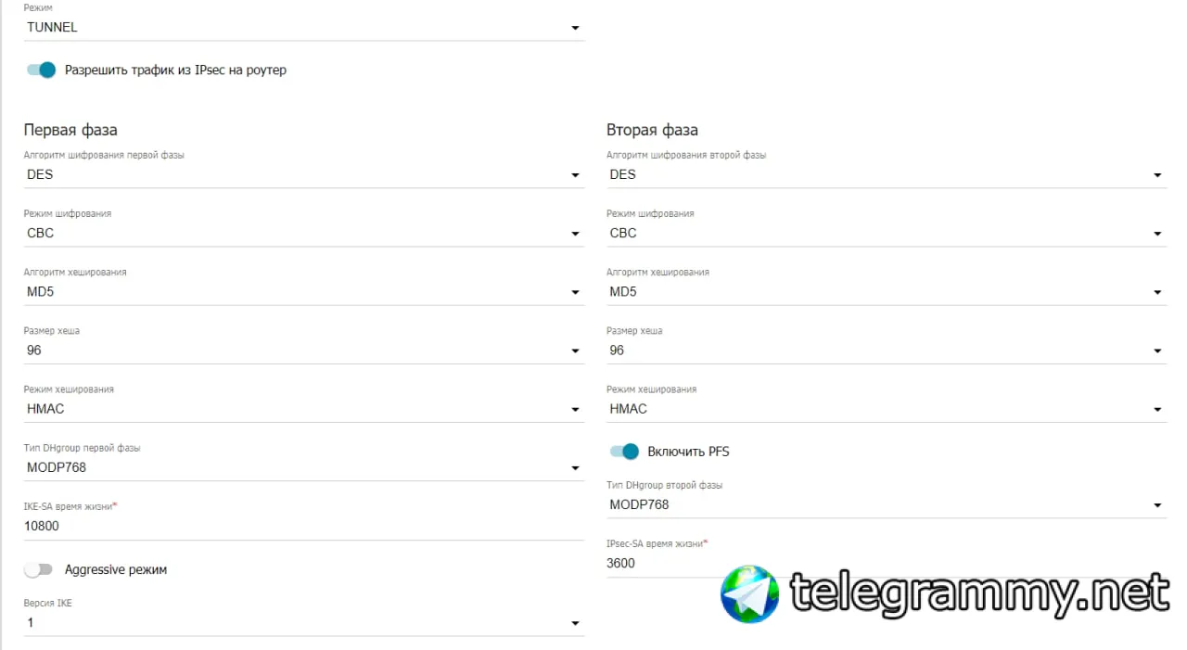
Task: Open first phase DHgroup MODP768 dropdown
Action: 304,467
